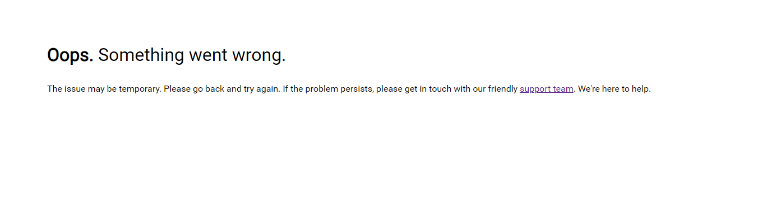Click the sentence "The issue may be temporary."
Viewport: 772px width, 203px height.
[x=104, y=89]
